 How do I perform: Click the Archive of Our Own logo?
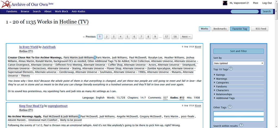[6, 4]
